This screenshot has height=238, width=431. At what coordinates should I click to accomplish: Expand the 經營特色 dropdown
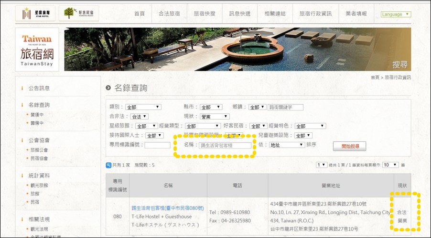(310, 126)
